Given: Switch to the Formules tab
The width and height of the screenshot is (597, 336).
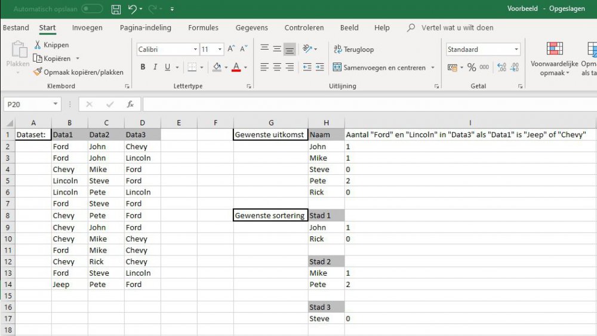Looking at the screenshot, I should point(203,27).
